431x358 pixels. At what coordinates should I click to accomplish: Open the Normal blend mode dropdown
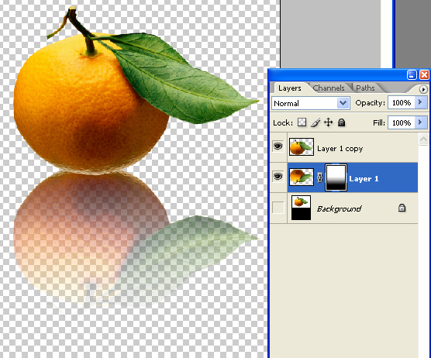point(311,103)
